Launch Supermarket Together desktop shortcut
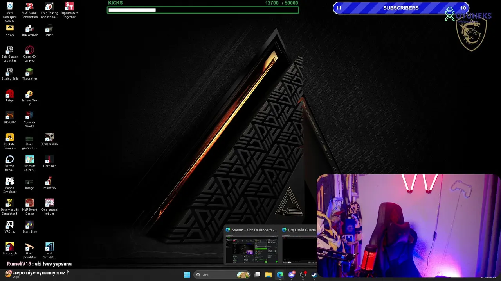The width and height of the screenshot is (501, 281). point(69,11)
